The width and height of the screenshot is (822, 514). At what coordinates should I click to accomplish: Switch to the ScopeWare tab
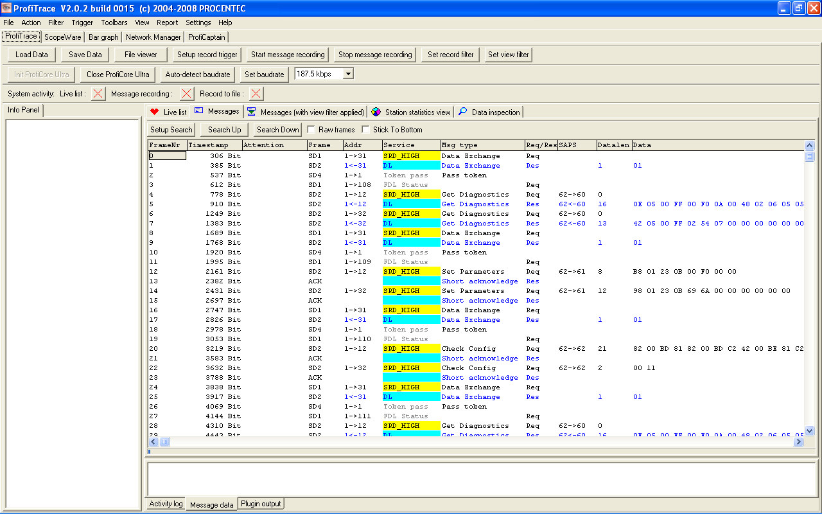pos(63,37)
